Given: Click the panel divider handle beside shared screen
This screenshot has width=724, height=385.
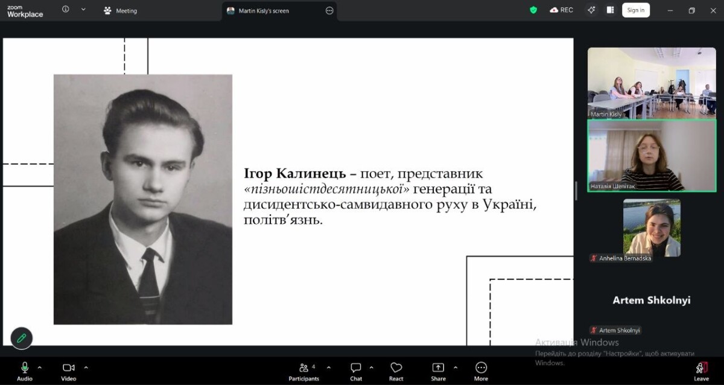Looking at the screenshot, I should pyautogui.click(x=576, y=191).
